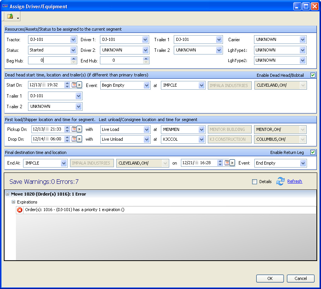Click arrow button next to Start On calendar
Viewport: 321px width, 289px height.
point(79,85)
